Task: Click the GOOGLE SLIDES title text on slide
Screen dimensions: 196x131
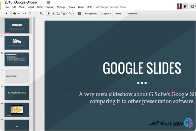Action: [142, 68]
